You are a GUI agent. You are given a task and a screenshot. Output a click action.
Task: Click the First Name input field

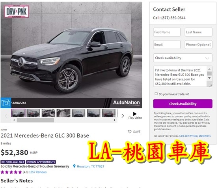167,32
